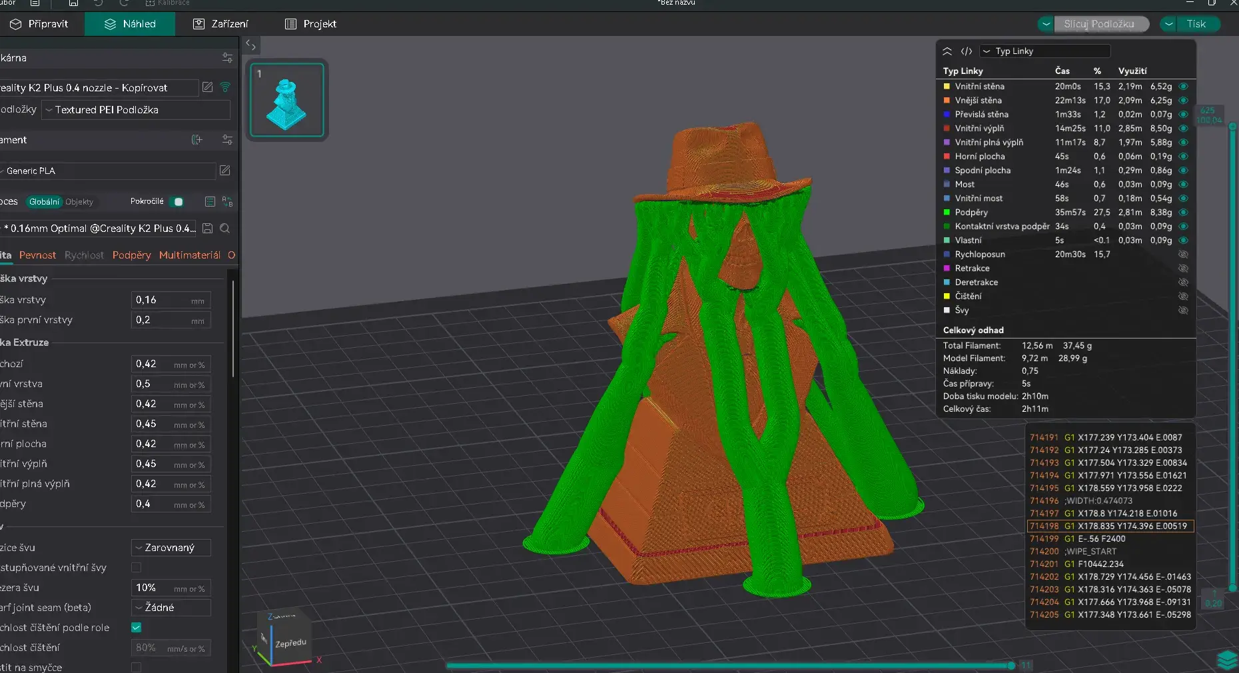Click the Vnitřní plná výplň legend row
1239x673 pixels.
tap(1066, 143)
